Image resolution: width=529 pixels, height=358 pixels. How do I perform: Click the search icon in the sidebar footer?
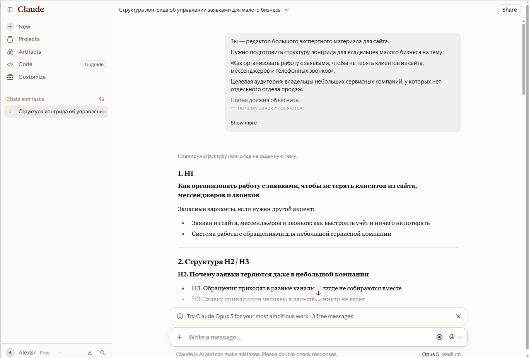click(102, 353)
